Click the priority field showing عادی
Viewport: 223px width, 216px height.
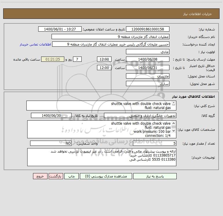(x=148, y=52)
